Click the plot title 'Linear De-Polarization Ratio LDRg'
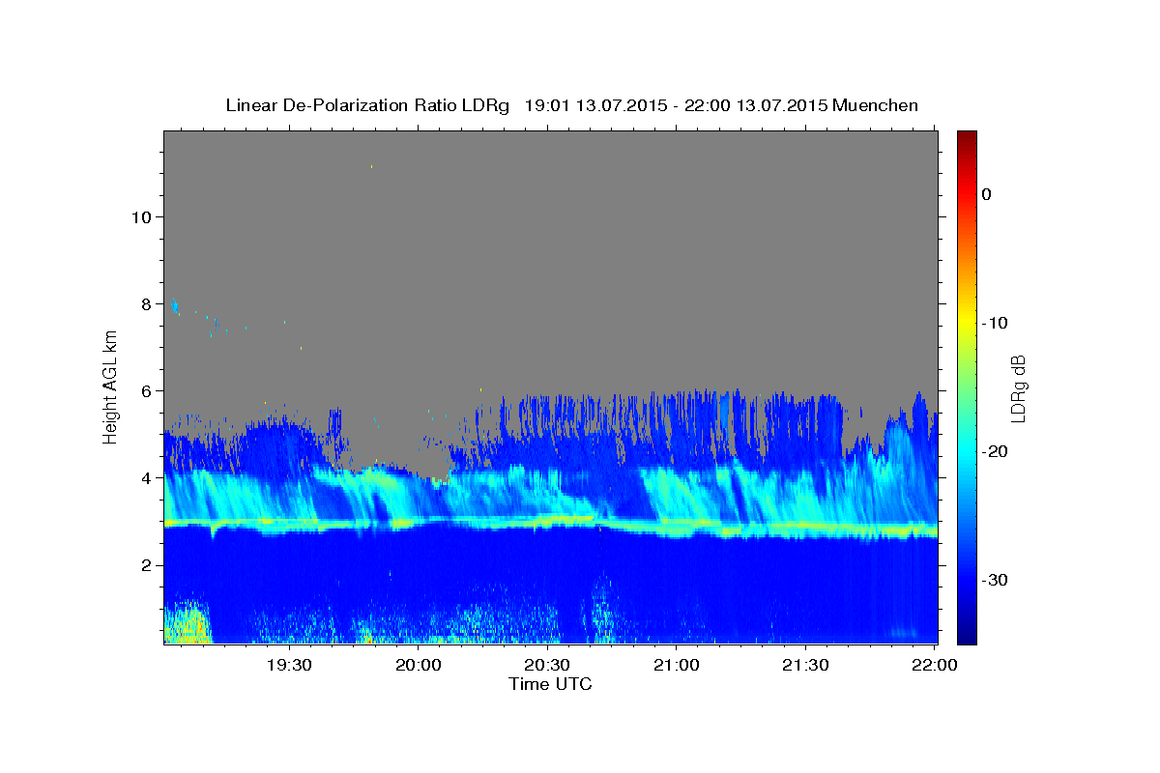The width and height of the screenshot is (1160, 773). 366,105
